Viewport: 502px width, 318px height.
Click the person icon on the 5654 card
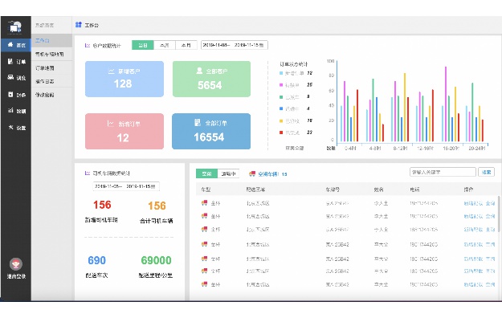coord(199,71)
